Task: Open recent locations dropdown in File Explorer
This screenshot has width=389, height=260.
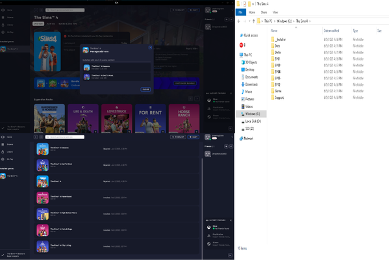Action: [x=249, y=21]
